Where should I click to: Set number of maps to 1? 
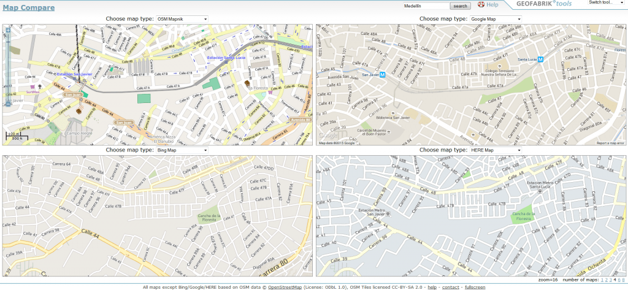[x=602, y=280]
